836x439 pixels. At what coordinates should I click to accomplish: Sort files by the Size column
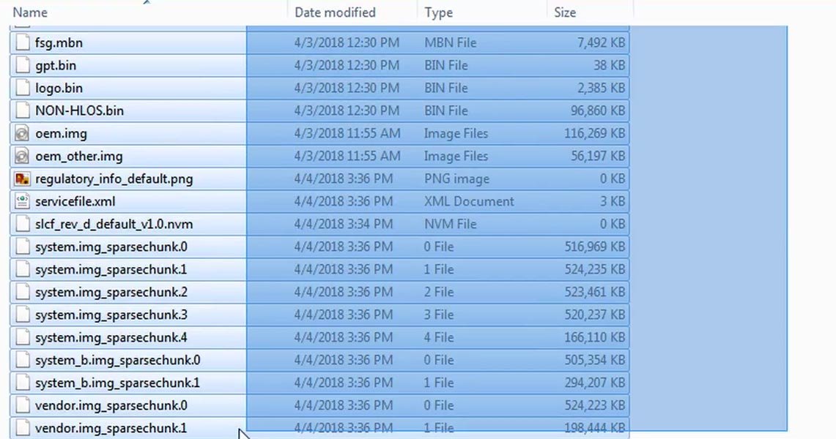(x=565, y=12)
